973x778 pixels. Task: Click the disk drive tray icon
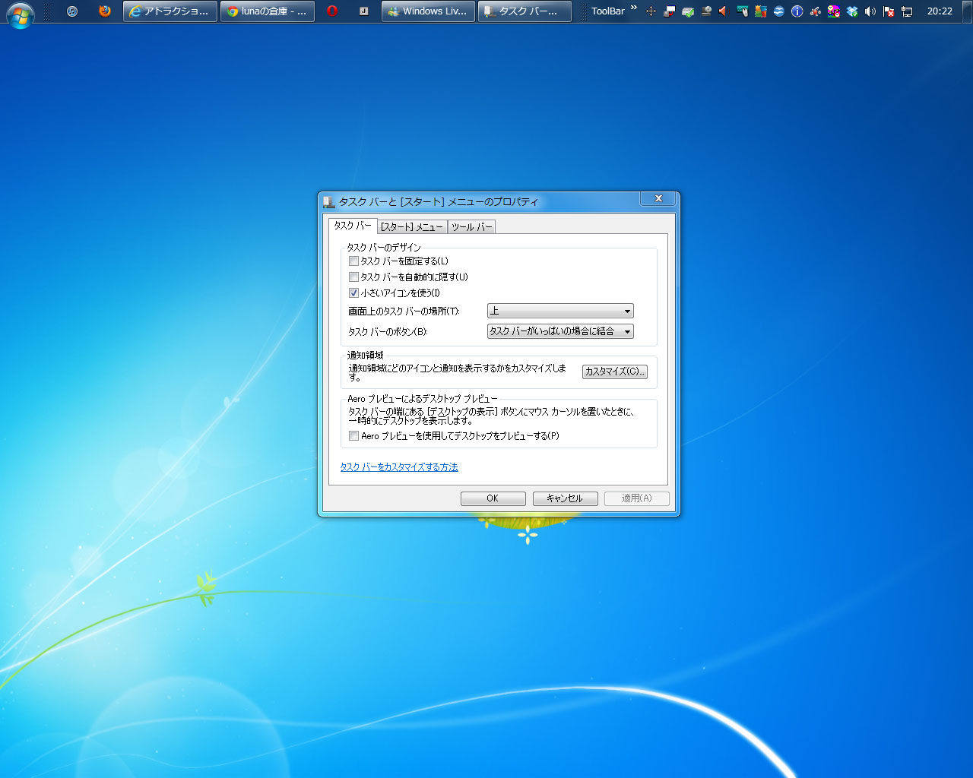pyautogui.click(x=706, y=11)
